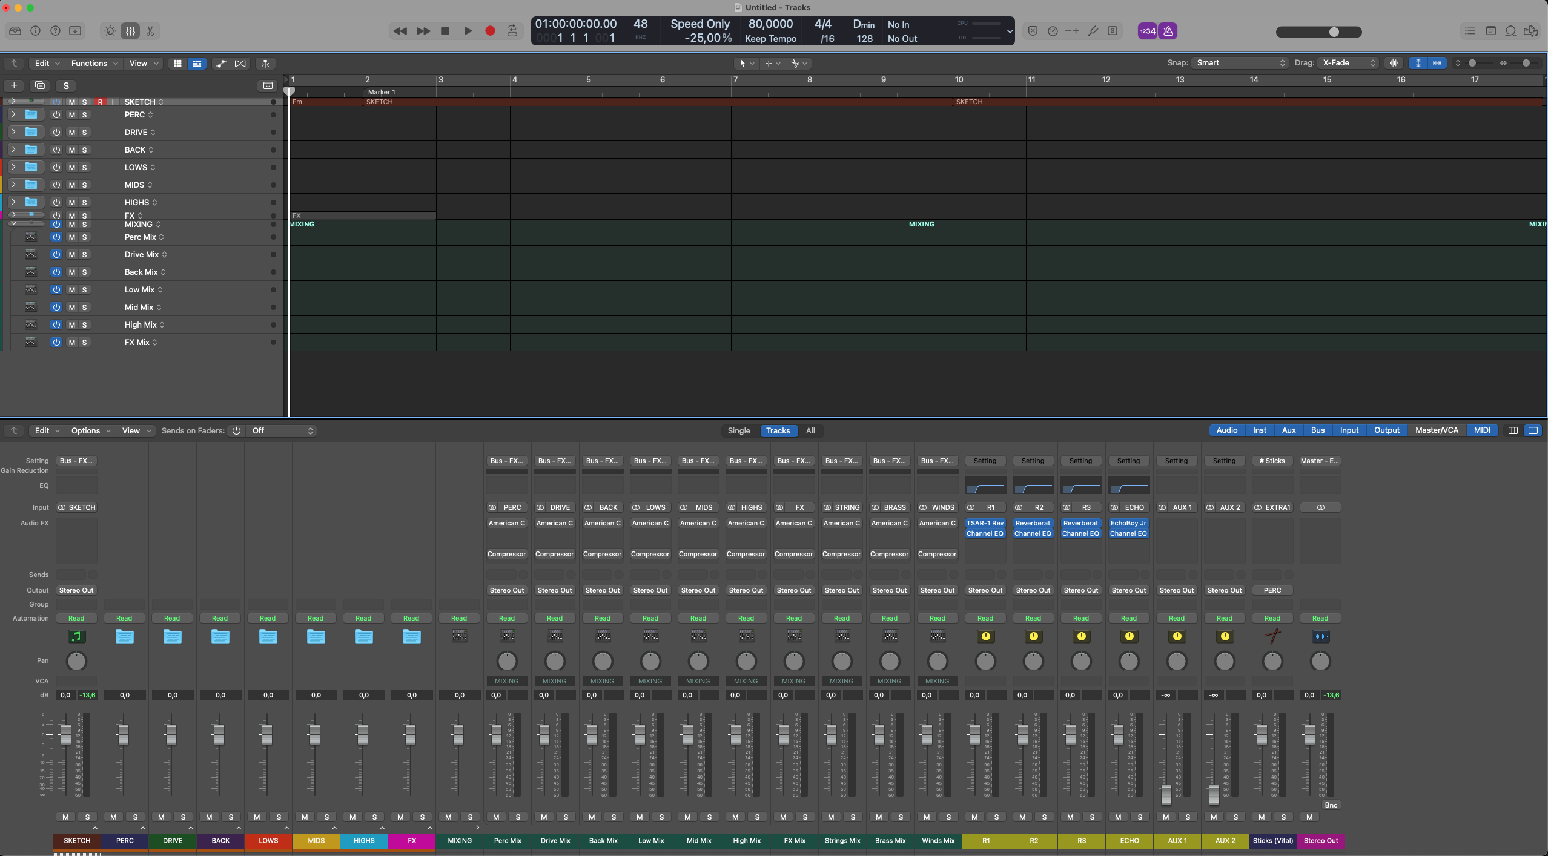Switch mixer to All view
1548x856 pixels.
[x=810, y=430]
